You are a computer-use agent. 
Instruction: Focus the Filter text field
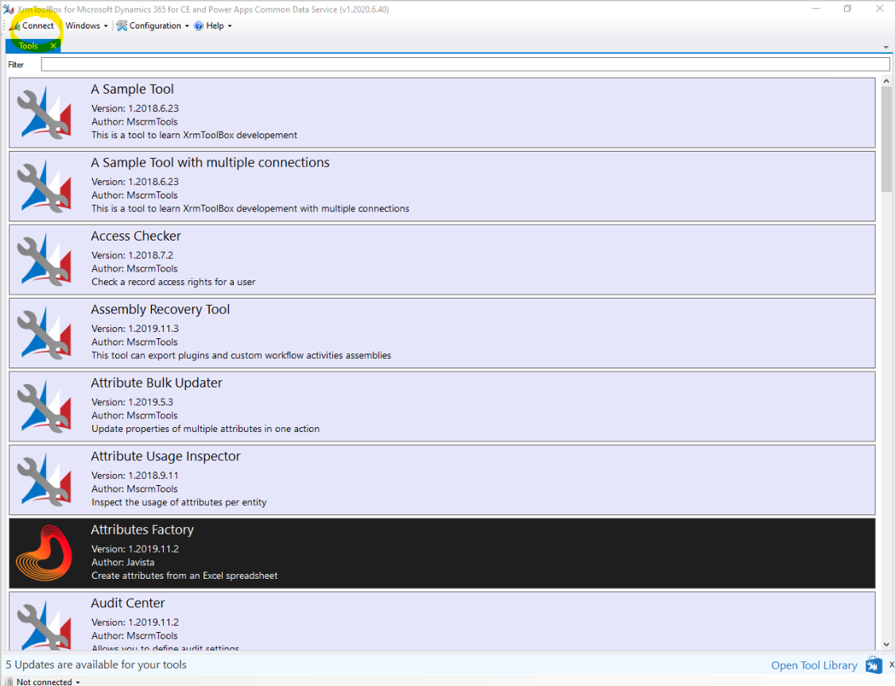coord(465,64)
